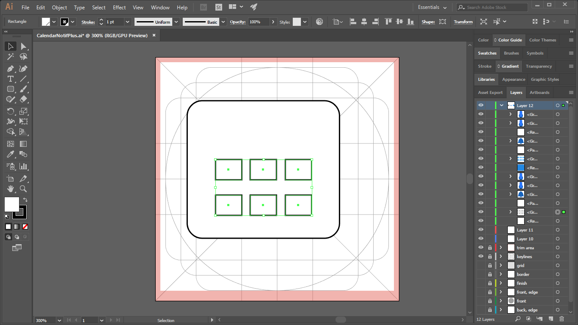Select the Zoom tool
The image size is (578, 325).
[24, 189]
